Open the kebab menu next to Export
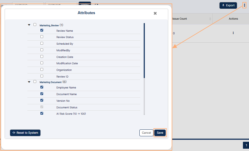Image resolution: width=249 pixels, height=151 pixels. point(244,5)
